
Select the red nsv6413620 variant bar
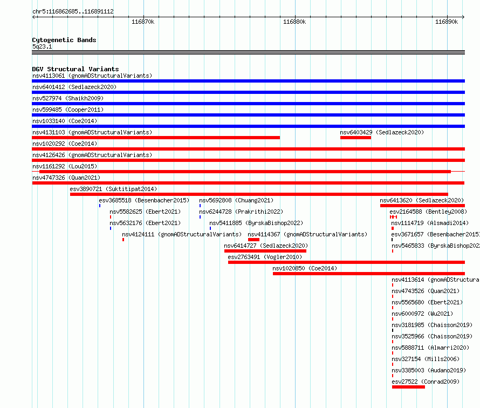[422, 206]
